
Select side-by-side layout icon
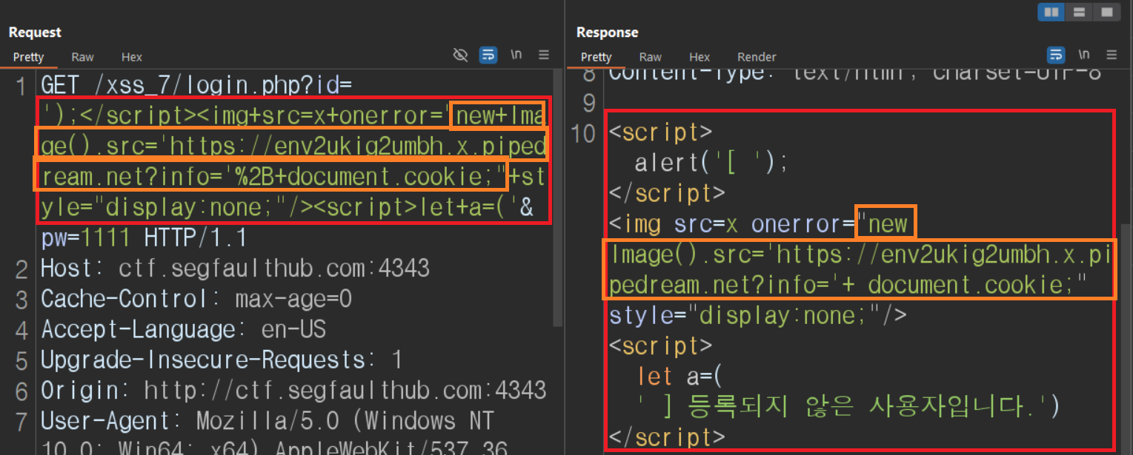(x=1051, y=12)
